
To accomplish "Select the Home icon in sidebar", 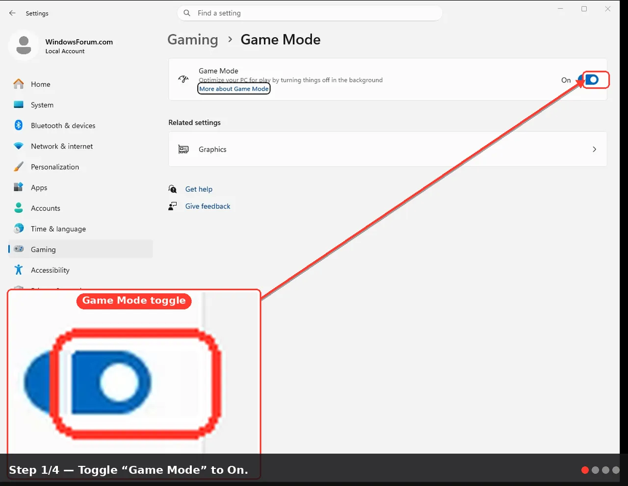I will coord(19,84).
